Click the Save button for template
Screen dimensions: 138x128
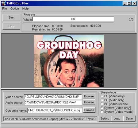[129, 118]
